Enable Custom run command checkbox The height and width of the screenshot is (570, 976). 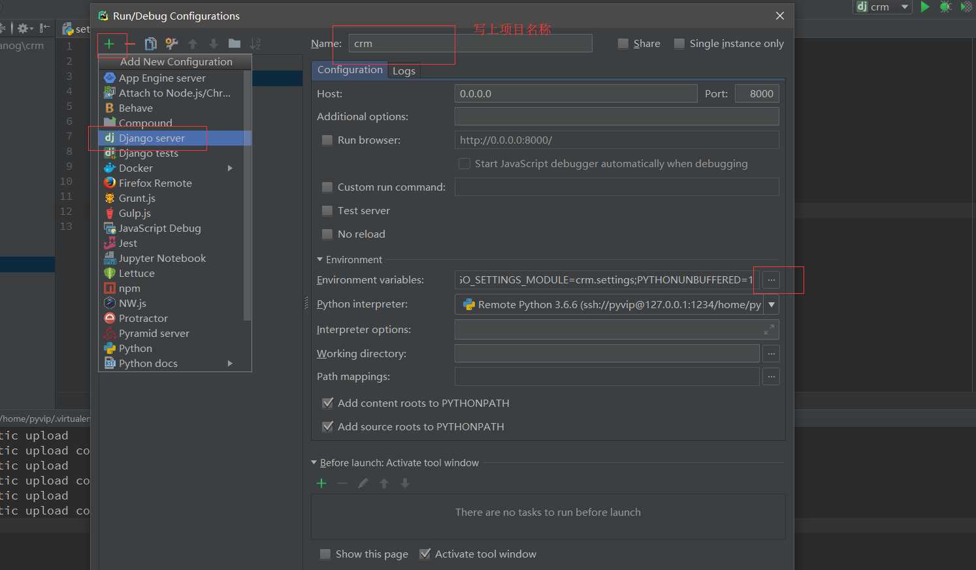click(x=327, y=187)
